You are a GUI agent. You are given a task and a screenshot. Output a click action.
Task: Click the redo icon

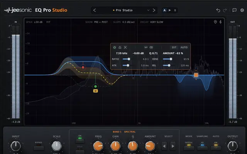click(225, 10)
